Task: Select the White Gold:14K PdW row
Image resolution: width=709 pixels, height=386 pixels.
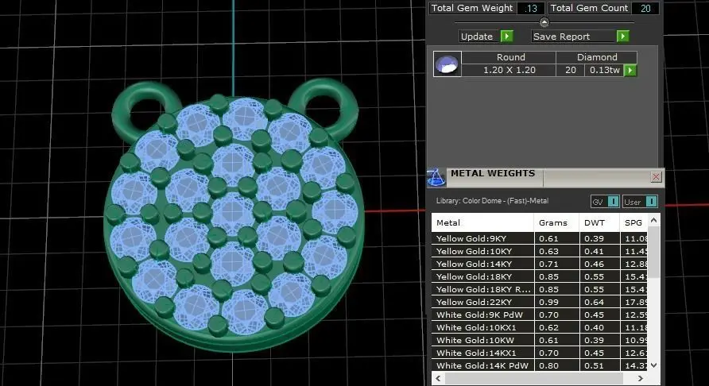Action: coord(540,365)
